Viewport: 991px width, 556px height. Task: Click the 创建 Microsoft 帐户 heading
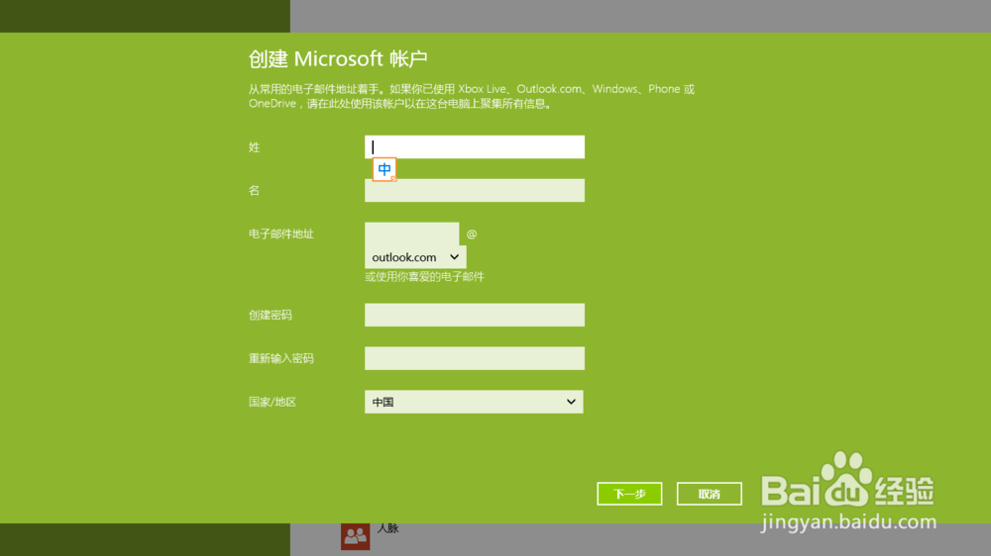point(338,58)
